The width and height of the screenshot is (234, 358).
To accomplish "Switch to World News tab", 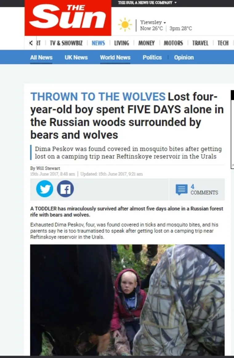I will pyautogui.click(x=115, y=58).
